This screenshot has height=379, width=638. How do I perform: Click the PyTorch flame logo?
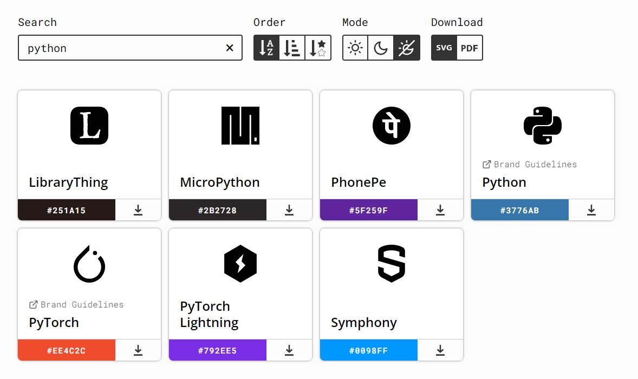[89, 264]
